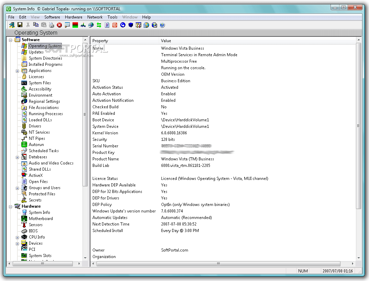The height and width of the screenshot is (281, 369).
Task: Click the exit door toolbar icon
Action: [12, 25]
